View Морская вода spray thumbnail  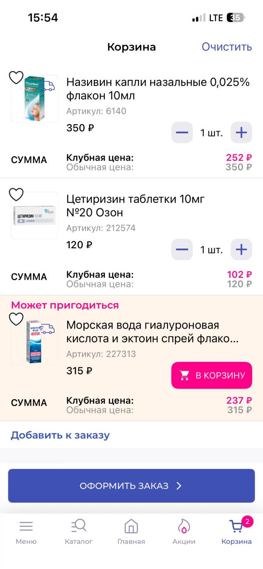pos(35,342)
